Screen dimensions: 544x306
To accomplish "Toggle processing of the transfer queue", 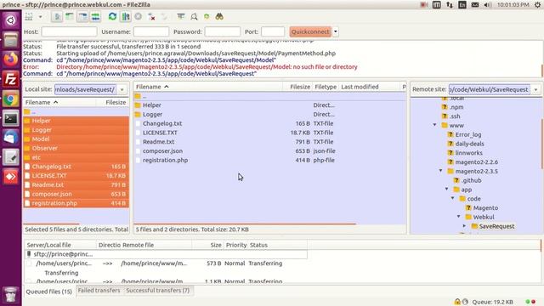I will (126, 17).
